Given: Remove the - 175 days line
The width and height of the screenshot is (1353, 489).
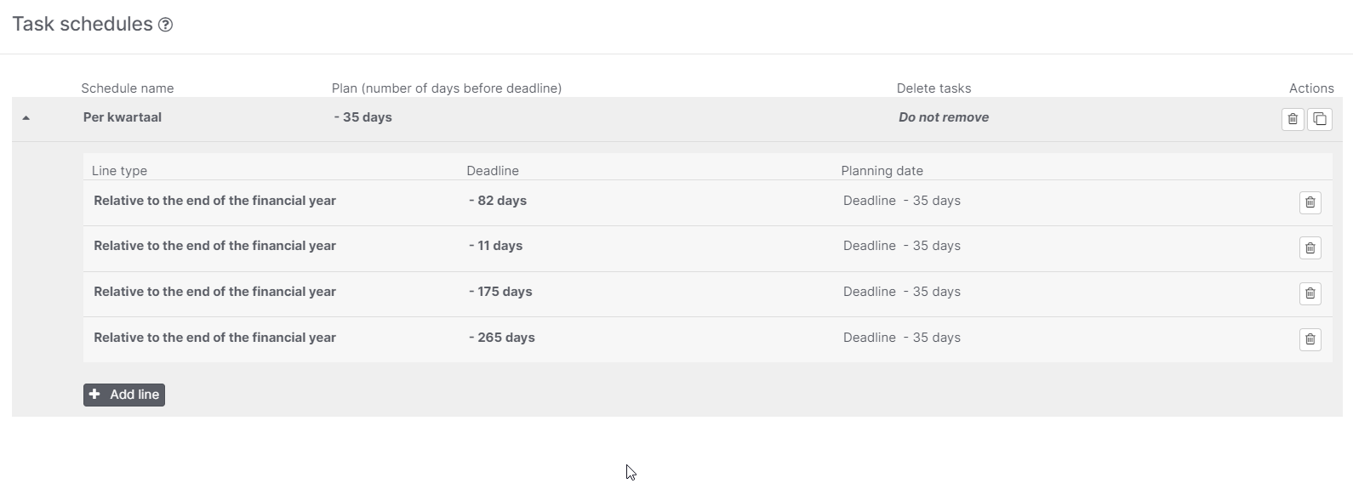Looking at the screenshot, I should click(x=1310, y=293).
